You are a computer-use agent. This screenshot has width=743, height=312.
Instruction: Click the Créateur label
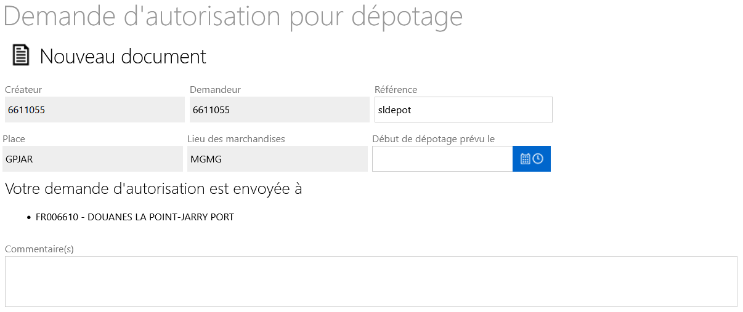coord(23,90)
